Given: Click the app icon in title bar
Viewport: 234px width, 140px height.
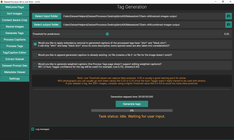Looking at the screenshot, I should pos(2,2).
